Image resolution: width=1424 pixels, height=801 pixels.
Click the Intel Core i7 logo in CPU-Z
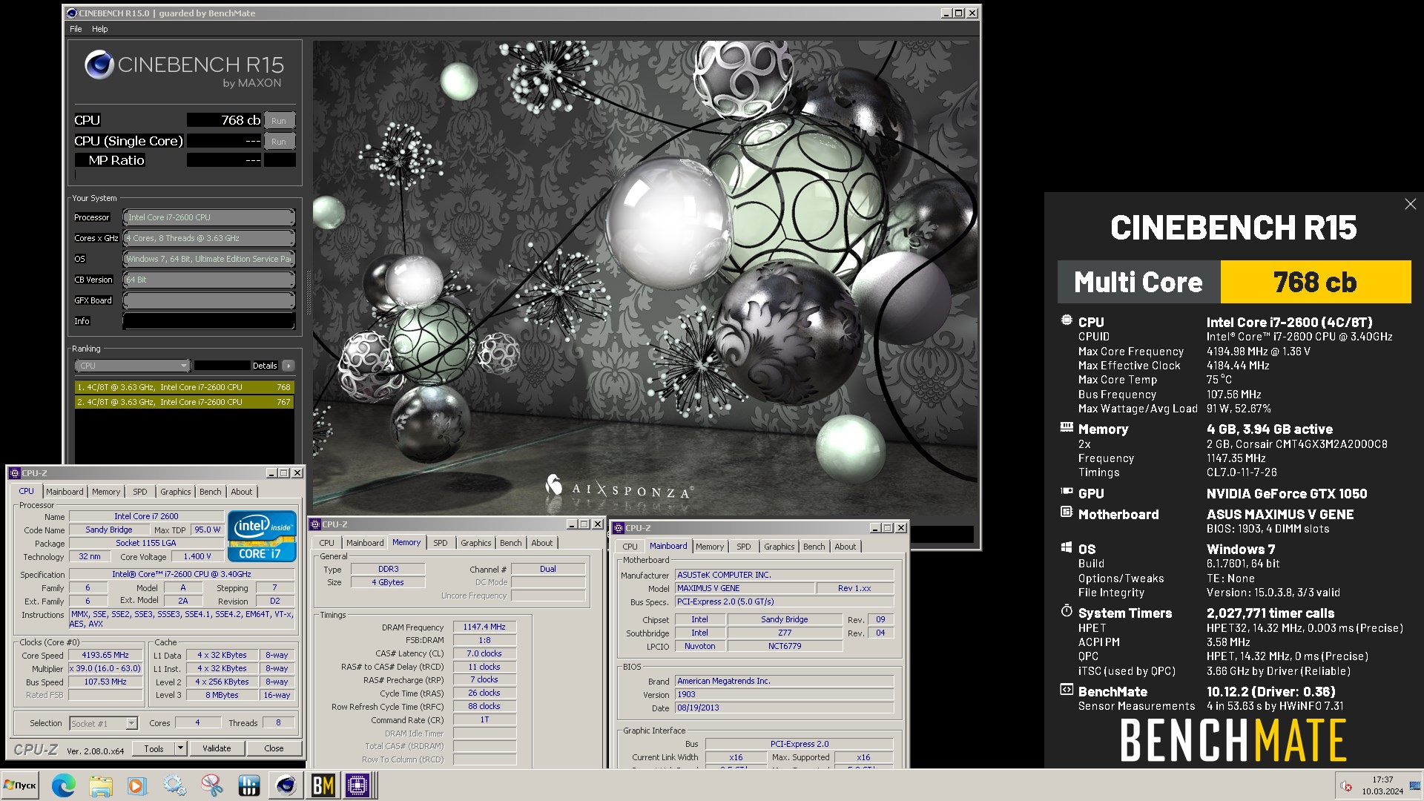pos(262,535)
